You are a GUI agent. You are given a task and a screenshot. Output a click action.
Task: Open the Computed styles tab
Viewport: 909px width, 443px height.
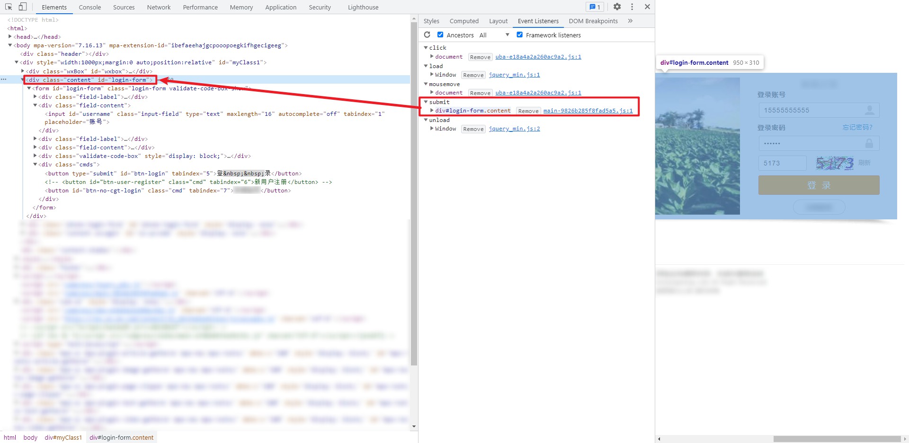tap(463, 21)
